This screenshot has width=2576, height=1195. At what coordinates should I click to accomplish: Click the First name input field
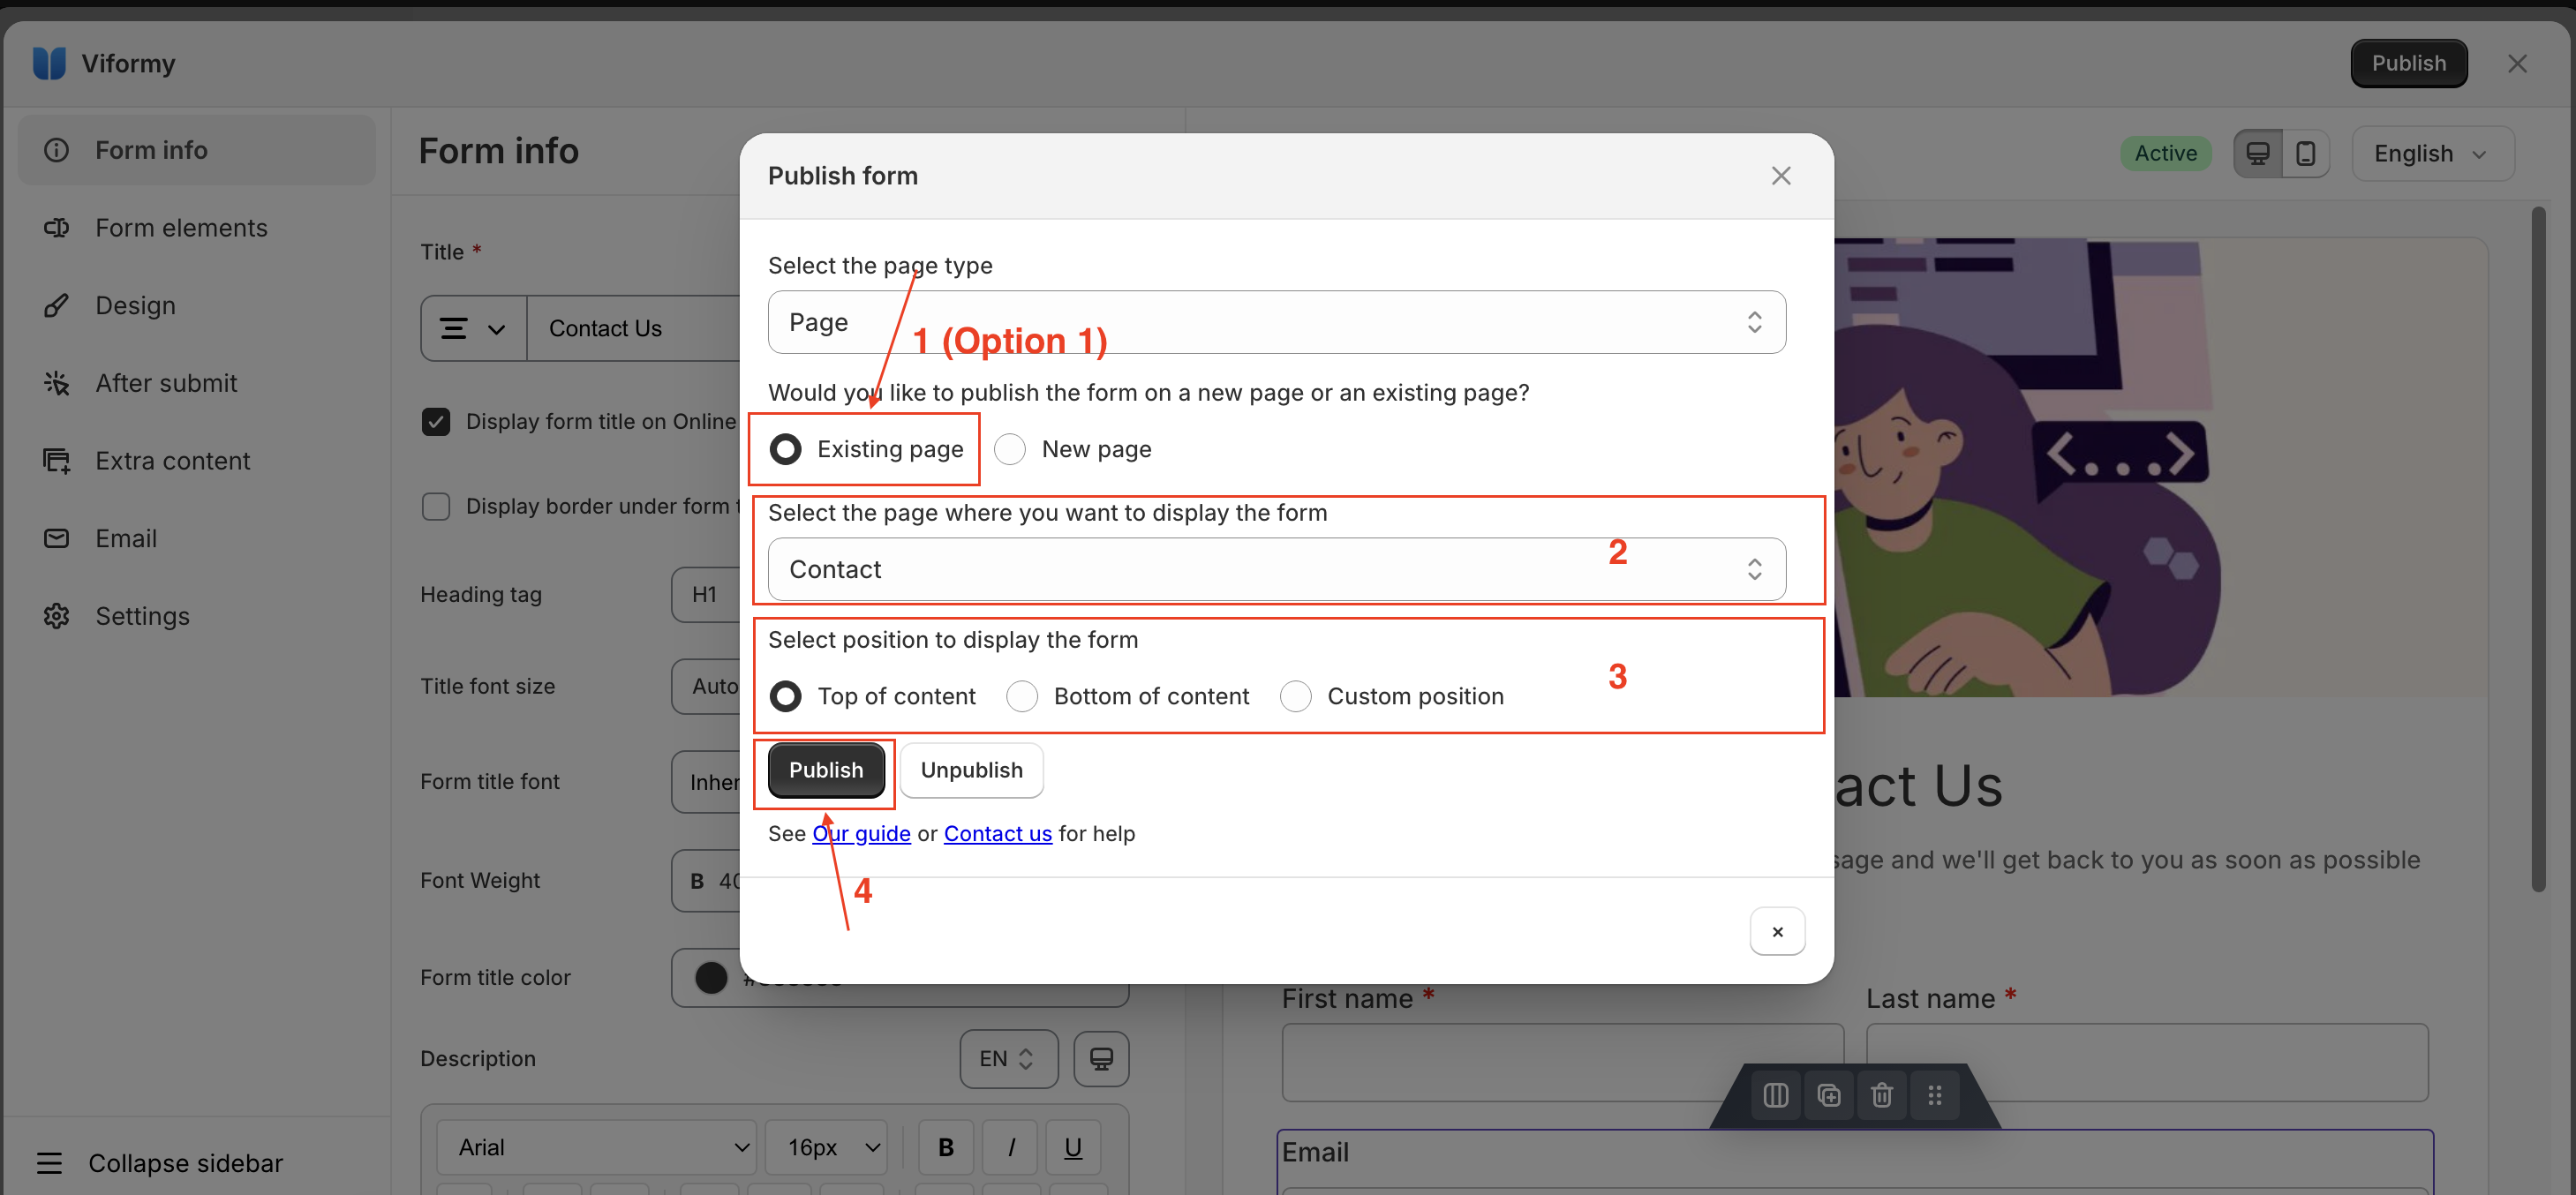(x=1562, y=1062)
